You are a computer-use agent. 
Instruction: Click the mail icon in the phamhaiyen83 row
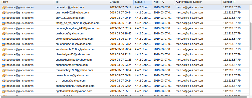(3, 55)
